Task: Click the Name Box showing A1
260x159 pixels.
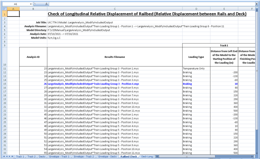Action: pos(15,4)
